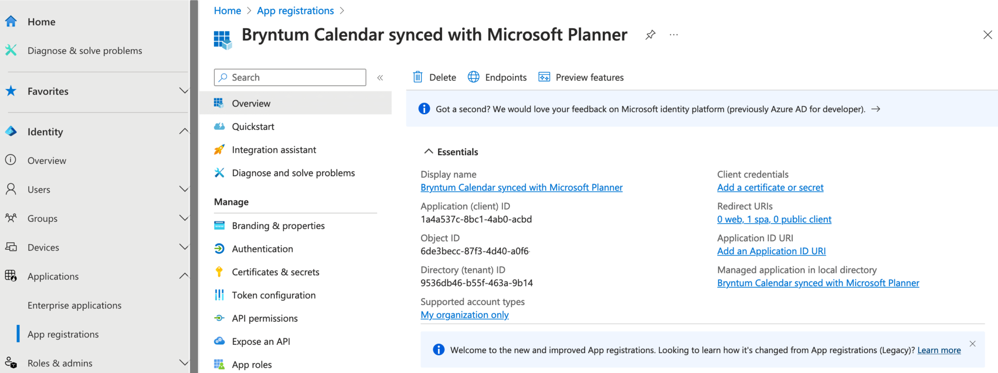Viewport: 998px width, 373px height.
Task: Collapse the Applications menu
Action: click(x=183, y=276)
